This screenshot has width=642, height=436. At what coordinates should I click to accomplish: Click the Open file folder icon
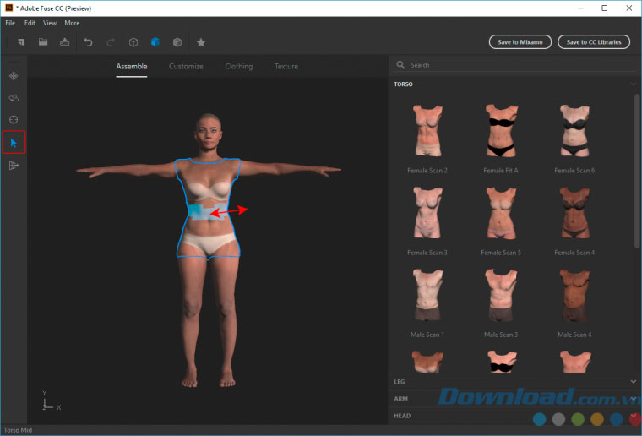click(43, 41)
